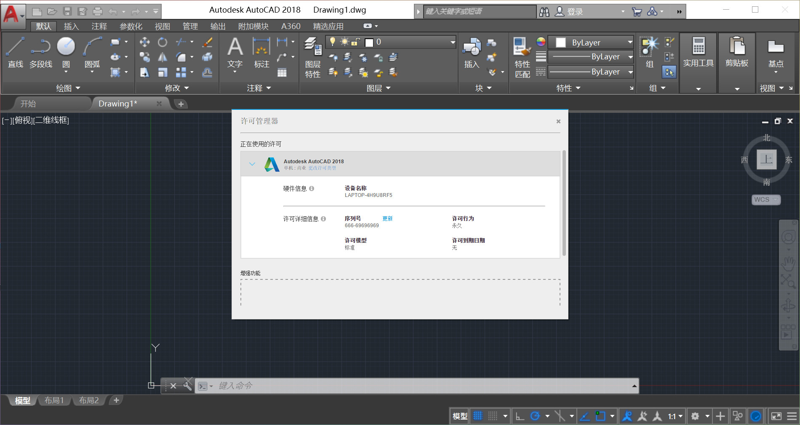Click the Change license type (更改许可类型) link
The height and width of the screenshot is (425, 800).
[322, 168]
